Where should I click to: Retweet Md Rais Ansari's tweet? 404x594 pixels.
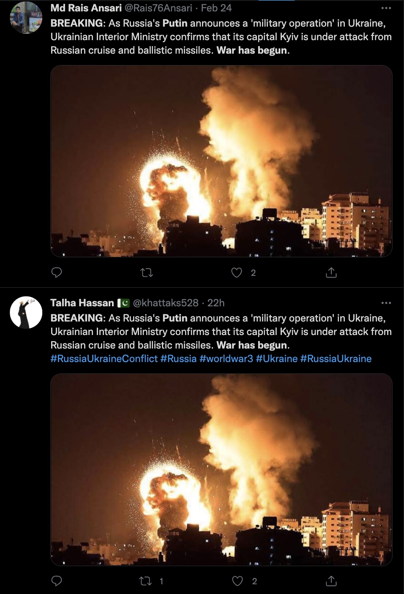(x=147, y=272)
